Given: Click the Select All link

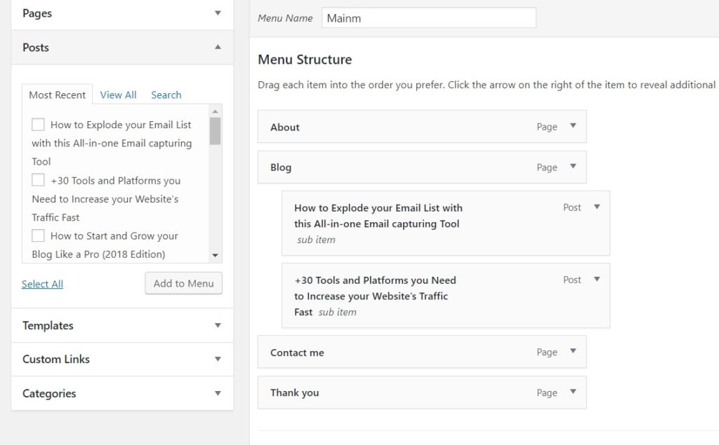Looking at the screenshot, I should click(42, 283).
